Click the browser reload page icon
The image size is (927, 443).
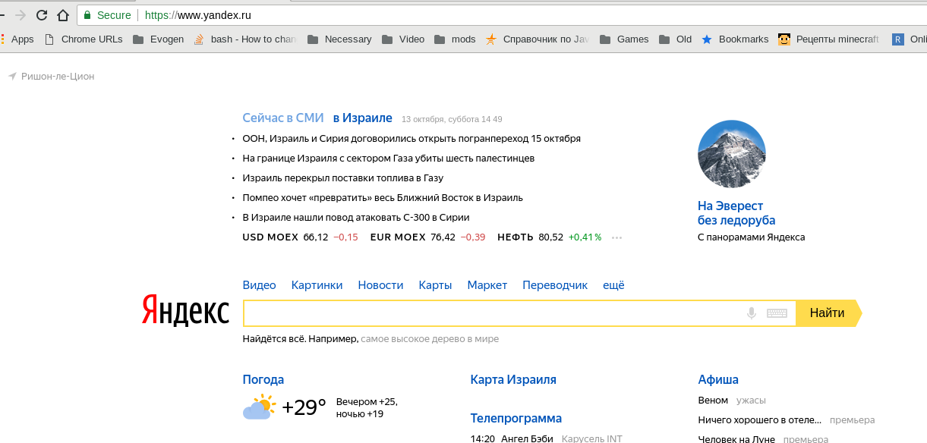[x=42, y=15]
